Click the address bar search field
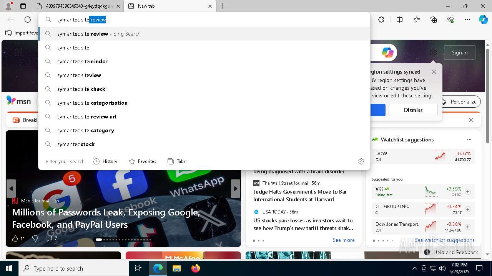492x276 pixels. point(204,20)
